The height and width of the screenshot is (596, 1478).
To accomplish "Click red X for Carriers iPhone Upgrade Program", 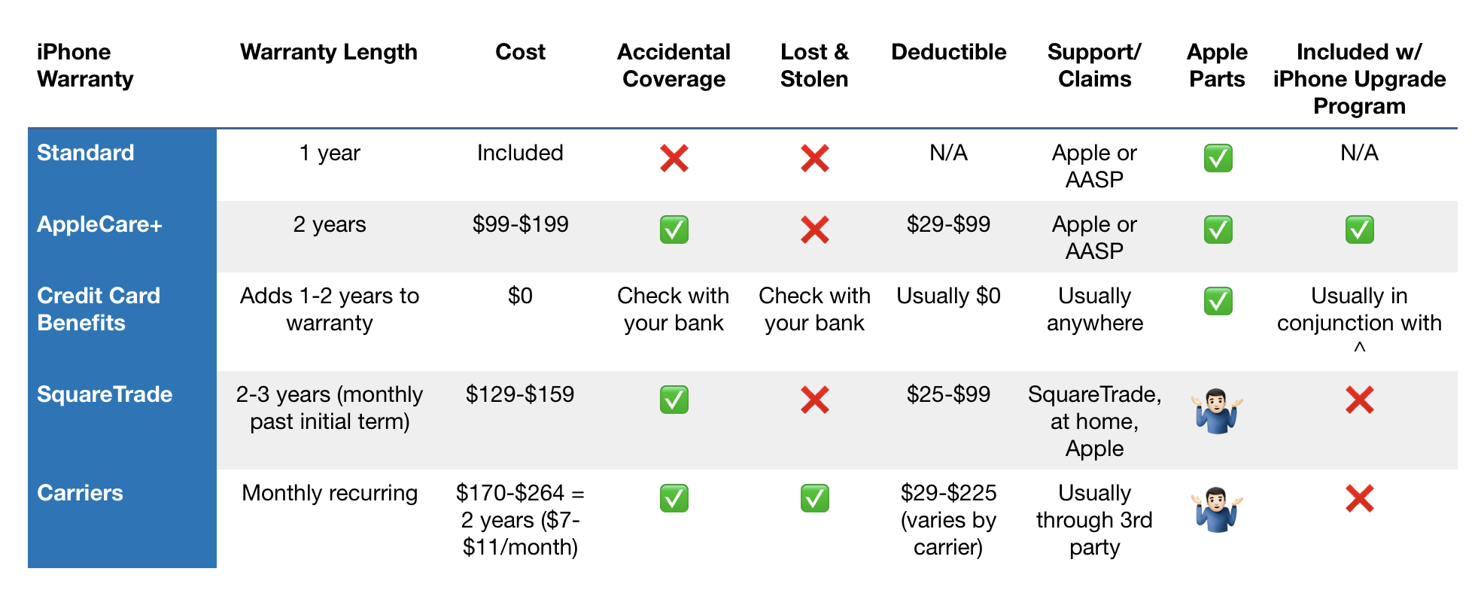I will [x=1359, y=498].
